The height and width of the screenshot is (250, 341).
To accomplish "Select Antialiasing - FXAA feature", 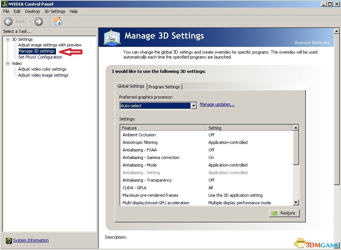I will pos(139,150).
